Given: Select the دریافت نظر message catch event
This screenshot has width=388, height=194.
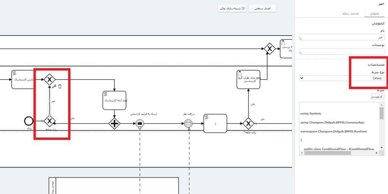Looking at the screenshot, I should 188,123.
